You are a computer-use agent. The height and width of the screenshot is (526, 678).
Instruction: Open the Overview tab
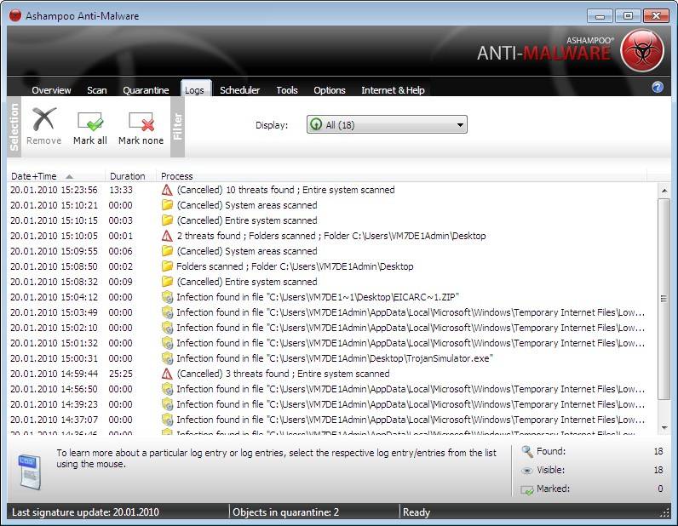(51, 90)
